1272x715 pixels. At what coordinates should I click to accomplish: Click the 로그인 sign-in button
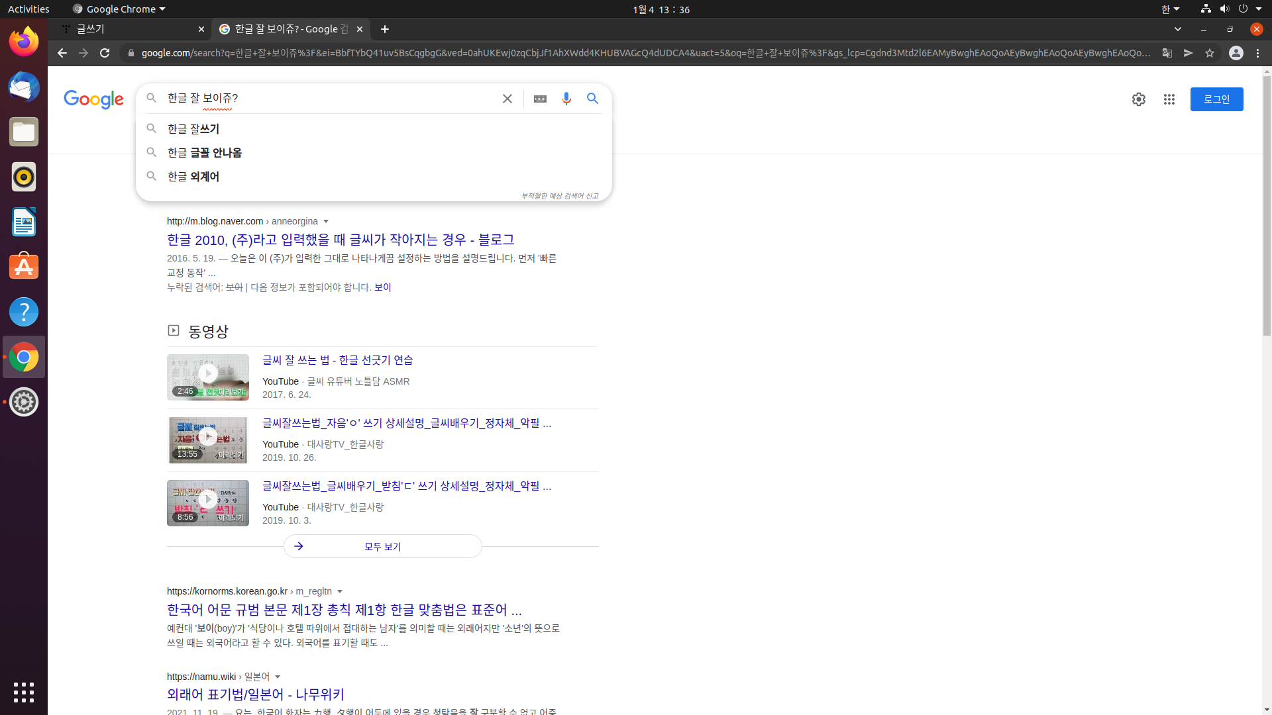click(1216, 99)
